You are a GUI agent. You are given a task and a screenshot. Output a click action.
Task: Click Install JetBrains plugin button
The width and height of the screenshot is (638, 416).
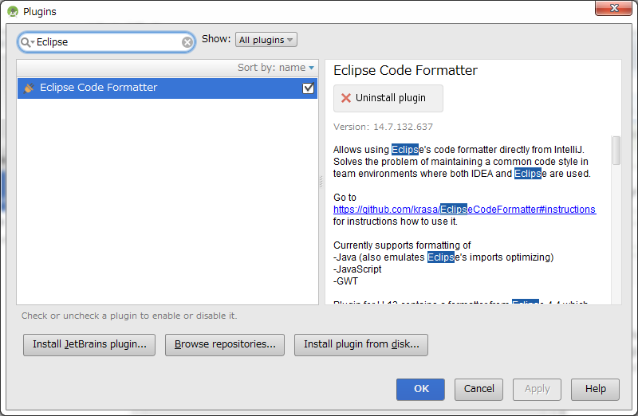click(89, 344)
